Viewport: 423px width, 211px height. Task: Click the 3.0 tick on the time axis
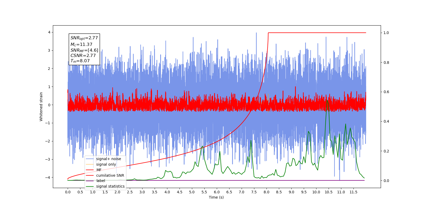click(x=142, y=192)
